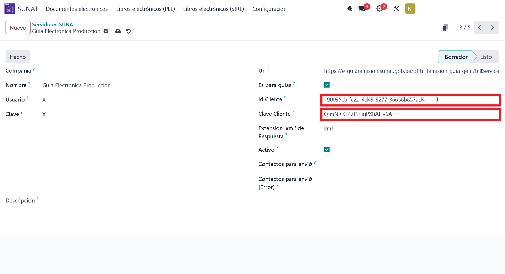Open the Configuracion menu
Screen dimensions: 505x274
pyautogui.click(x=269, y=9)
